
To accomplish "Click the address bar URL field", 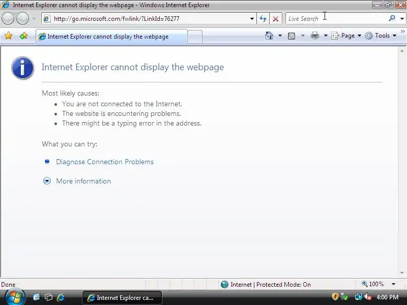I will pyautogui.click(x=149, y=19).
